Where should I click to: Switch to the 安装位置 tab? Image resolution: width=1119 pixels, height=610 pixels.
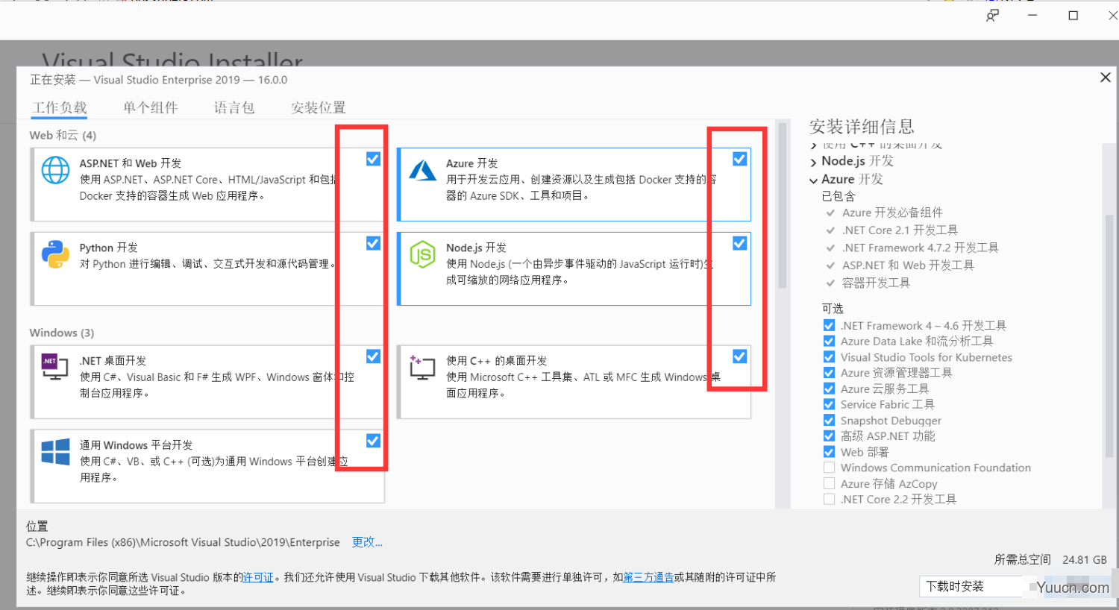[319, 107]
